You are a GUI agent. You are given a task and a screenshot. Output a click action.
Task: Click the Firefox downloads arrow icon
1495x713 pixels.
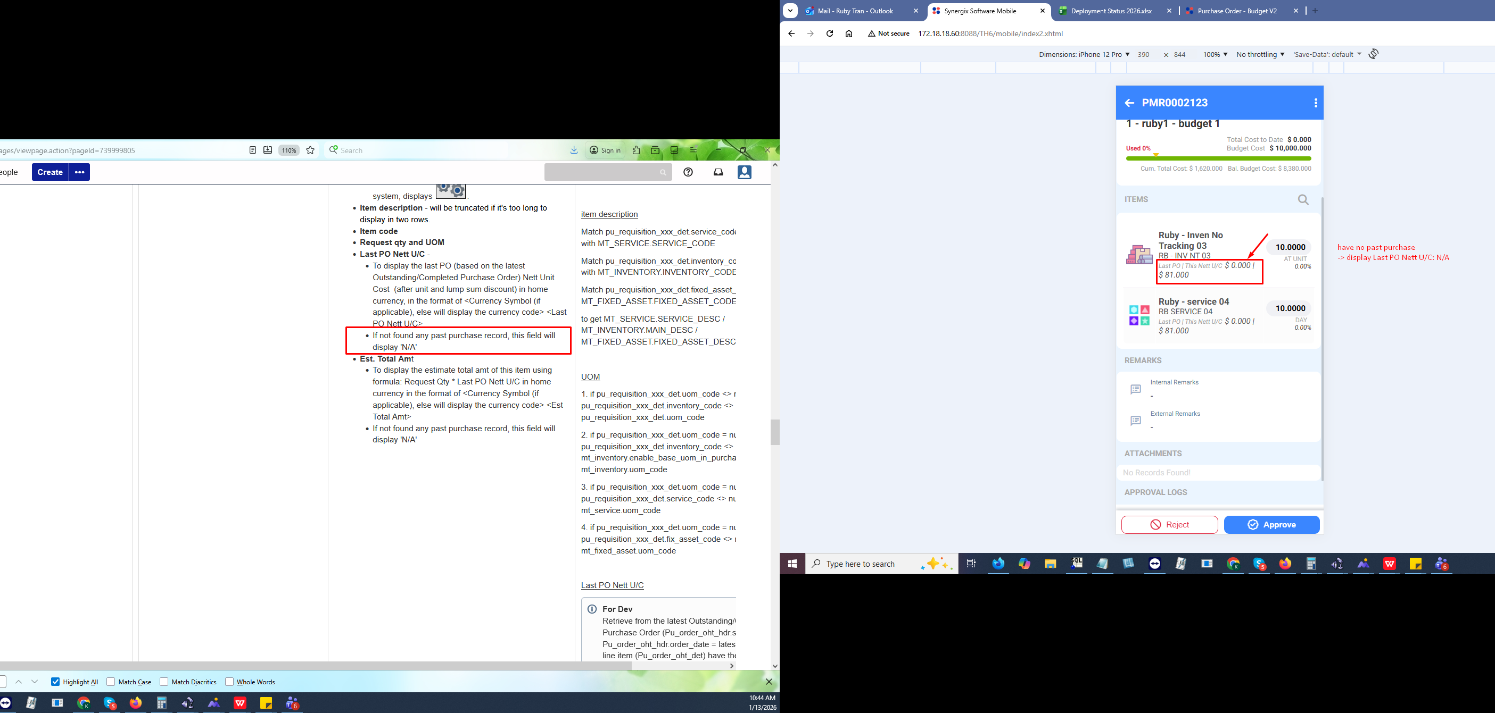click(x=573, y=150)
